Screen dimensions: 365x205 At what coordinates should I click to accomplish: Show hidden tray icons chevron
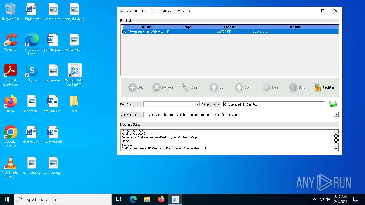[x=314, y=199]
